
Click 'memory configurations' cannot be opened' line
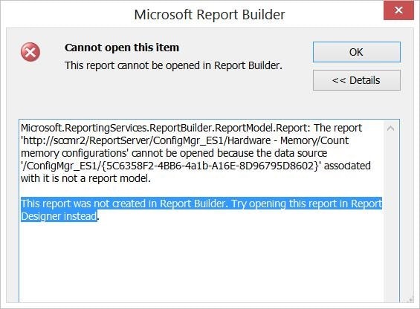[174, 153]
